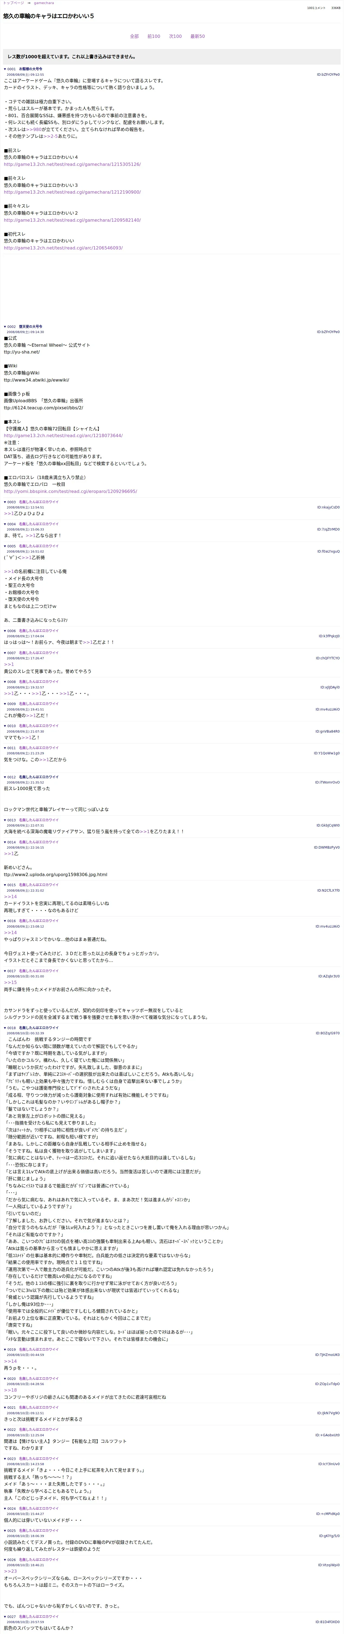Click poster name on post 0021

tap(39, 1407)
